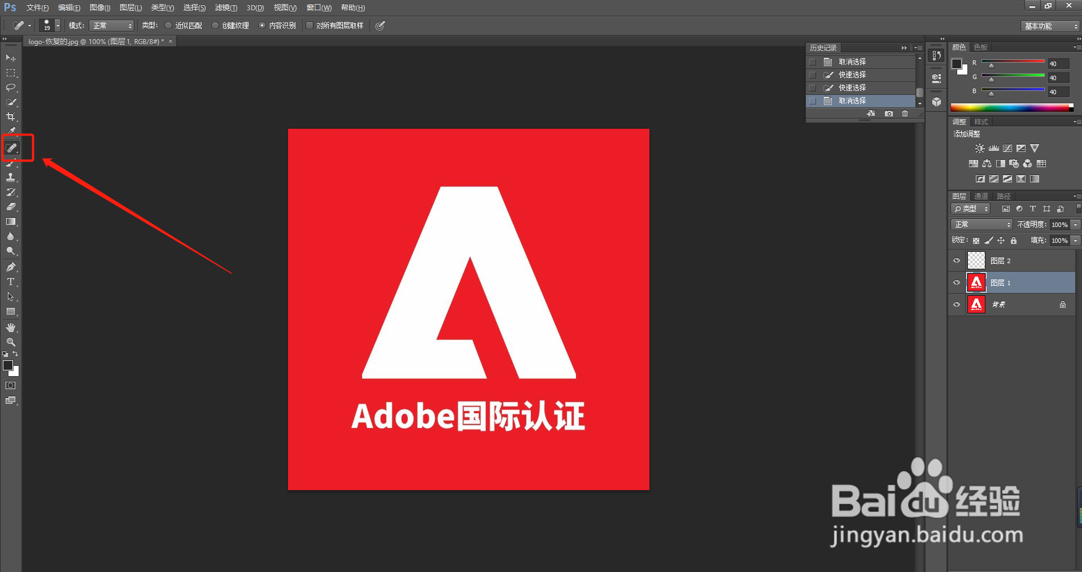1082x572 pixels.
Task: Add a Curves adjustment
Action: tap(1007, 149)
